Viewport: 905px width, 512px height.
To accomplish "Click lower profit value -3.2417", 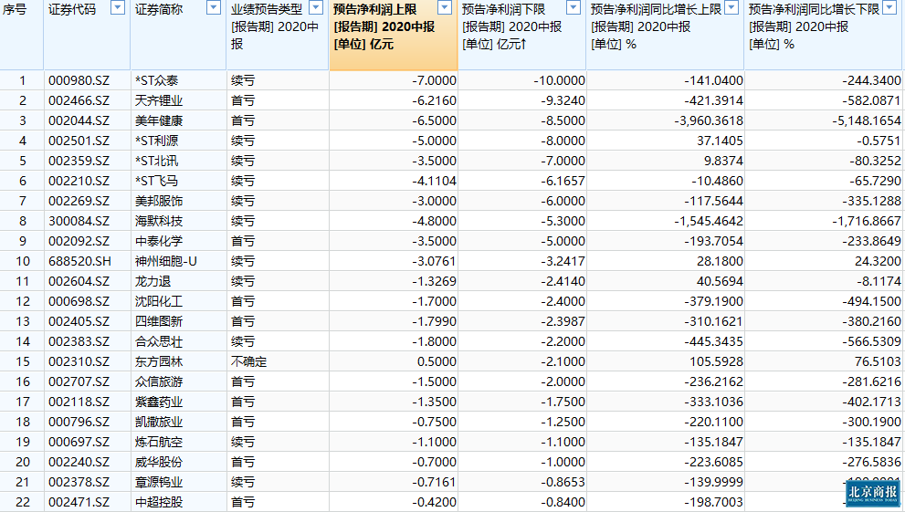I will pyautogui.click(x=563, y=261).
